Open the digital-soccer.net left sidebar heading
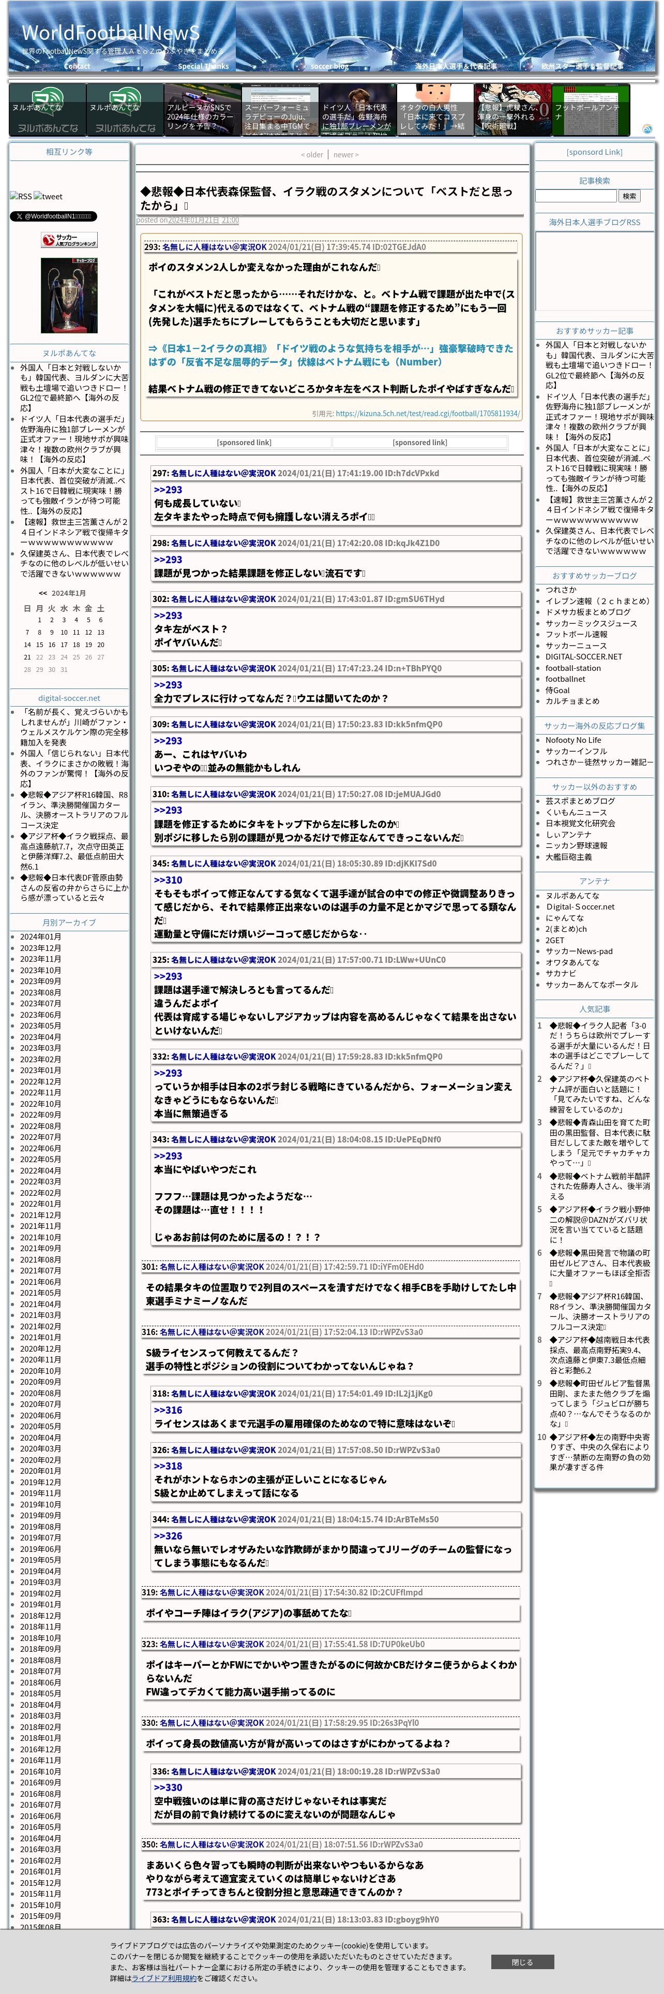This screenshot has width=664, height=1994. (x=70, y=698)
